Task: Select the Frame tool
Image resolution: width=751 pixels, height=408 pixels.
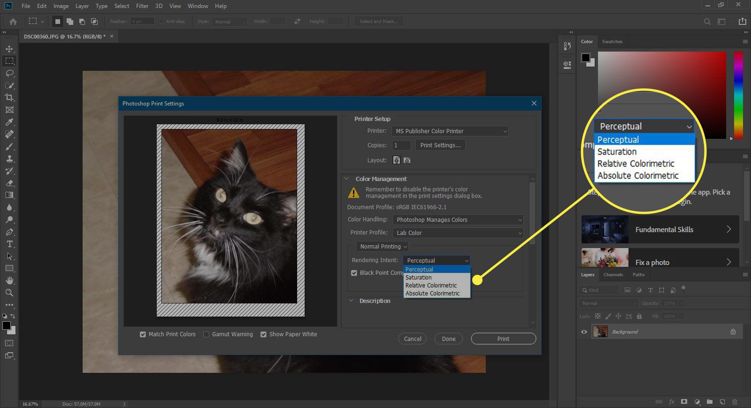Action: (9, 110)
